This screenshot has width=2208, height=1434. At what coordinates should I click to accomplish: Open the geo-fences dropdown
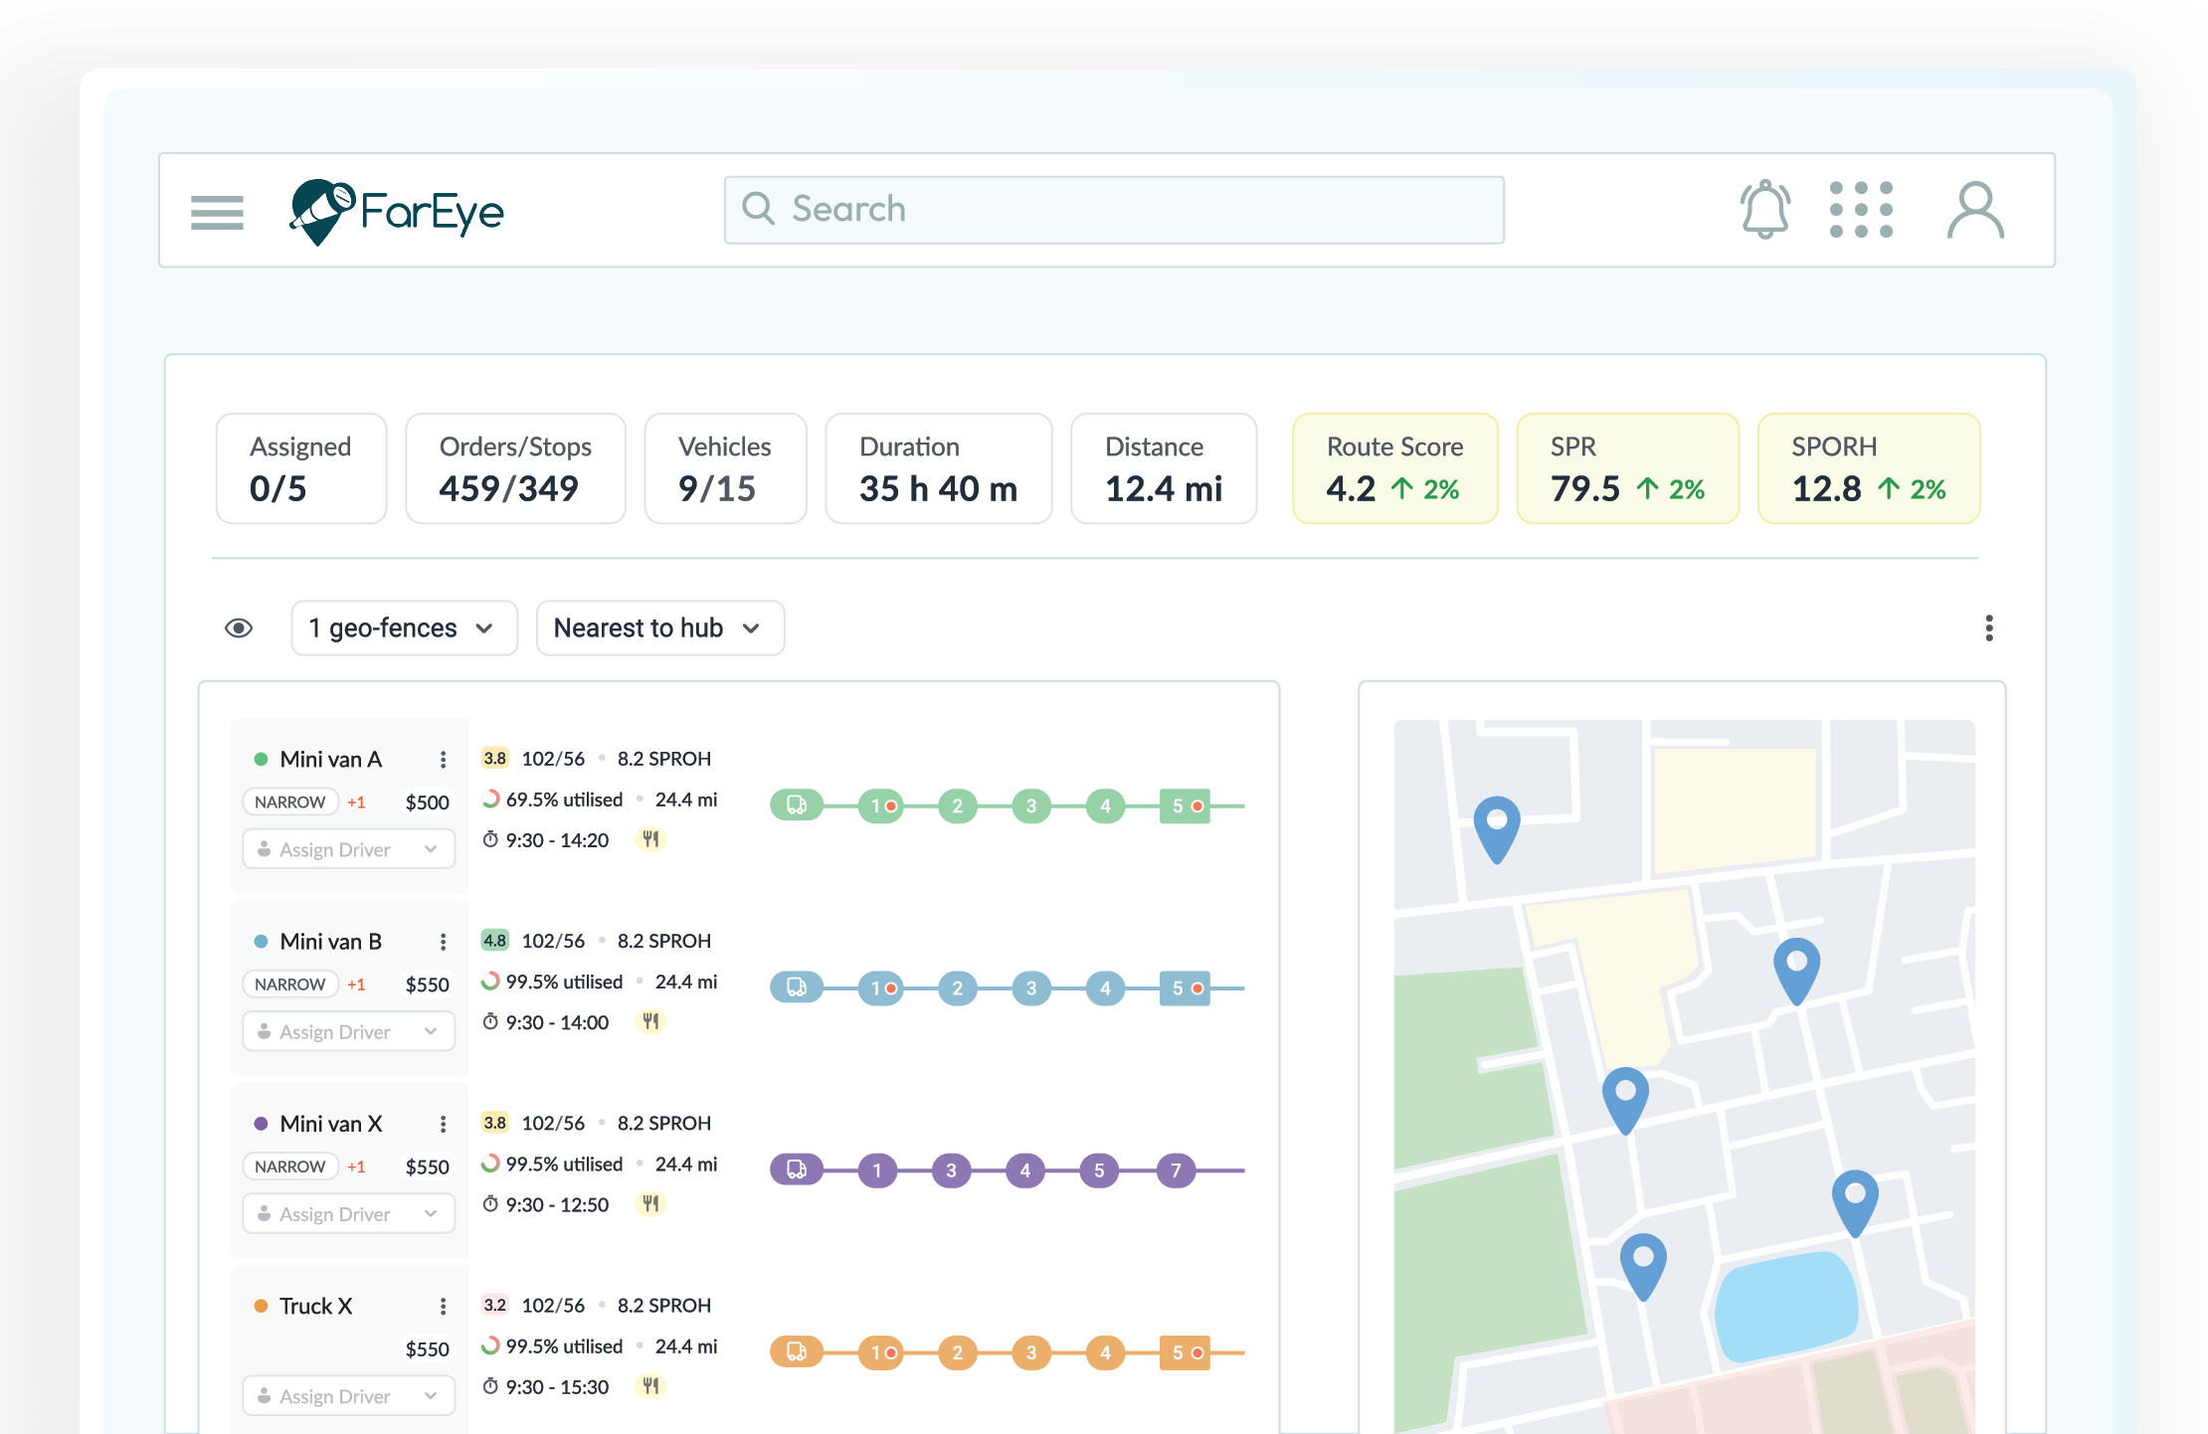404,627
